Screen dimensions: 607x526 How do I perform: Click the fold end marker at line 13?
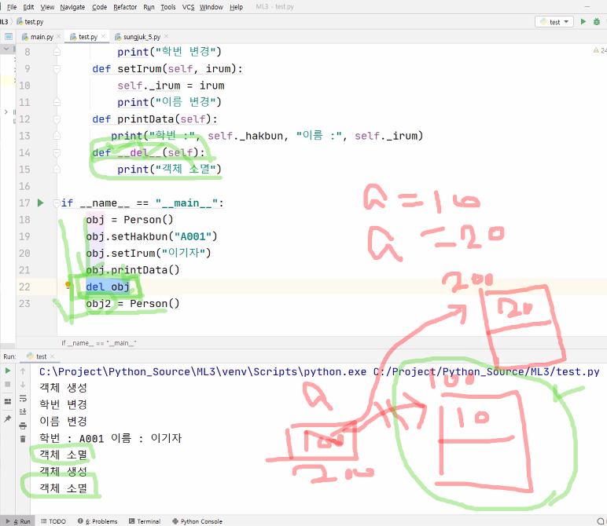point(57,136)
